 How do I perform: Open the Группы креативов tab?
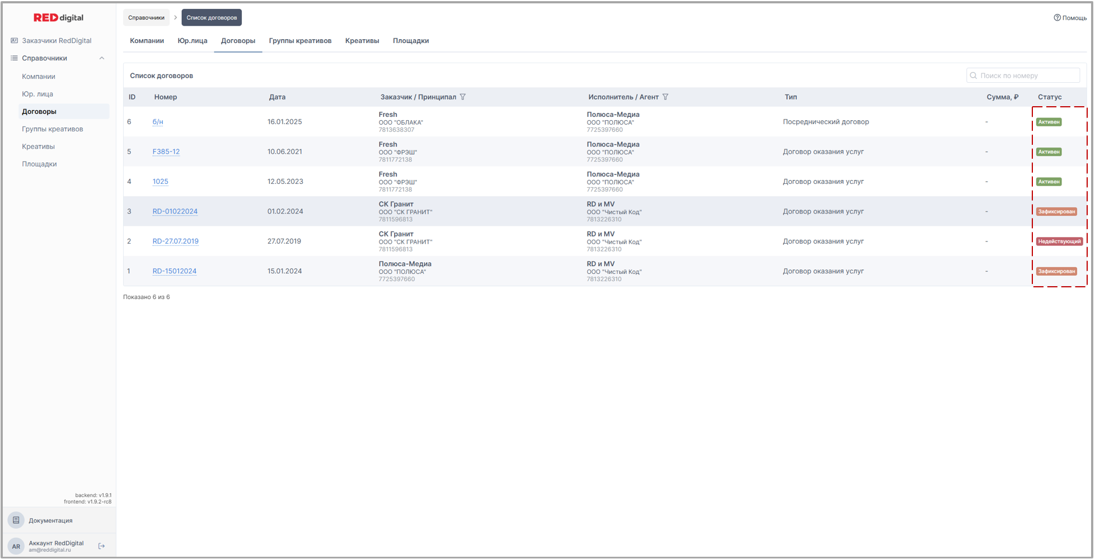[300, 41]
